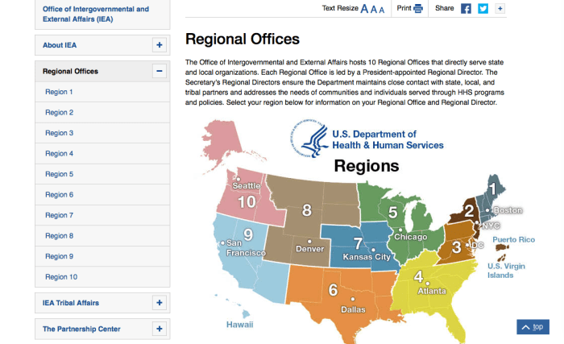Open Region 1 in sidebar
The image size is (564, 344).
(59, 92)
